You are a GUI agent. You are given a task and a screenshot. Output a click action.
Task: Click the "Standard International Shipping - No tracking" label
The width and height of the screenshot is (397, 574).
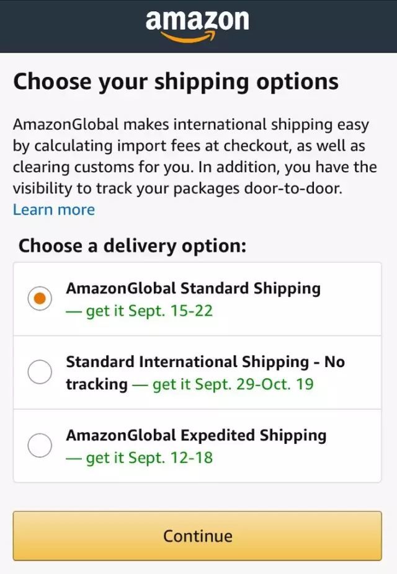pos(205,362)
